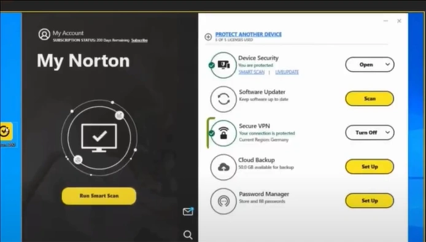
Task: Open the mail notifications envelope icon
Action: [x=188, y=211]
